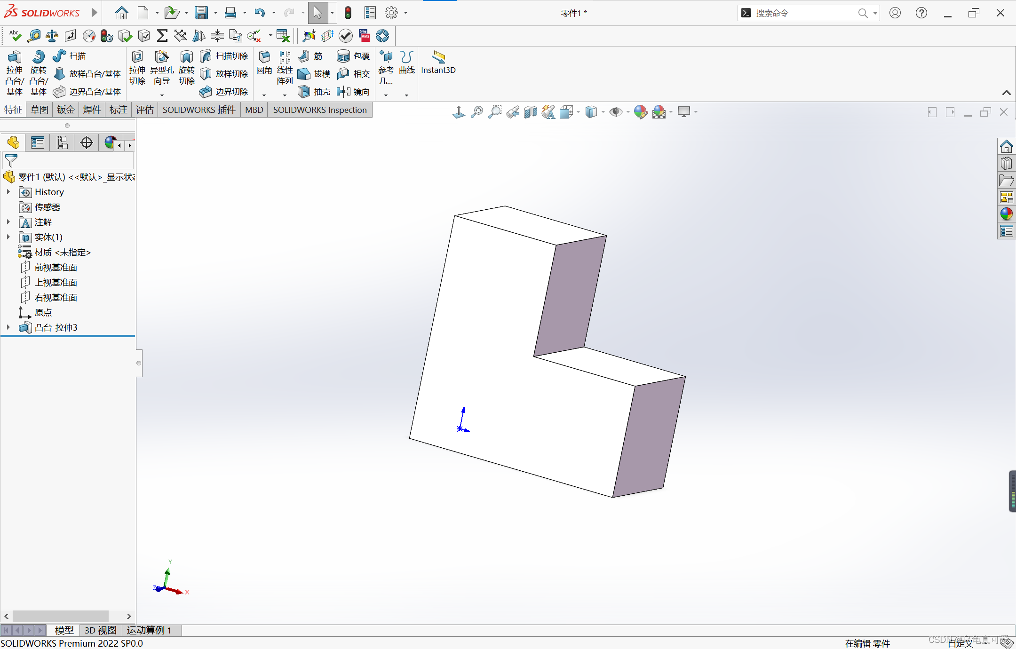The image size is (1016, 649).
Task: Switch to the SOLIDWORKS 插件 tab
Action: (x=199, y=110)
